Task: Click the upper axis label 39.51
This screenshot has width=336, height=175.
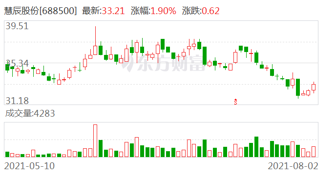Action: click(x=17, y=26)
